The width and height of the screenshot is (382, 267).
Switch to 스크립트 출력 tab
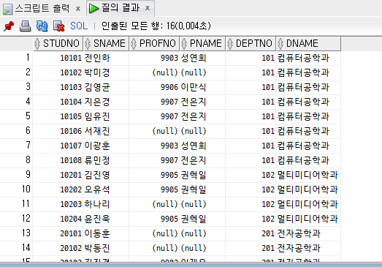tap(42, 9)
